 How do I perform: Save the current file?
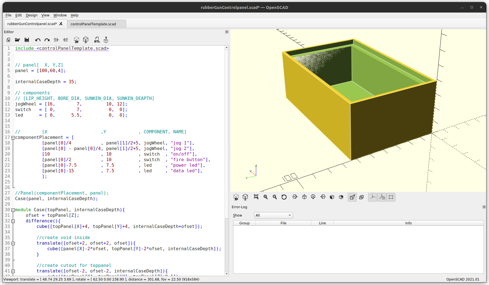[26, 40]
